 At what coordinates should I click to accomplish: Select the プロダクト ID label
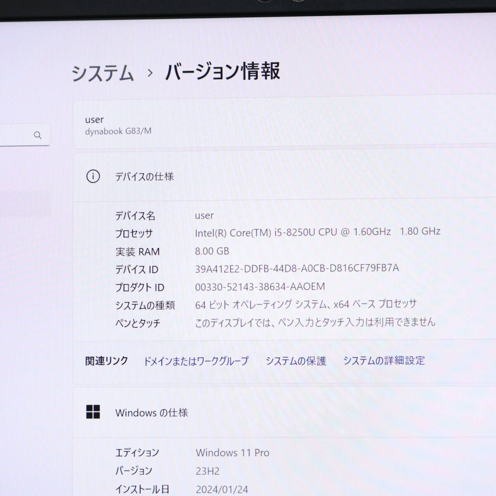coord(140,287)
